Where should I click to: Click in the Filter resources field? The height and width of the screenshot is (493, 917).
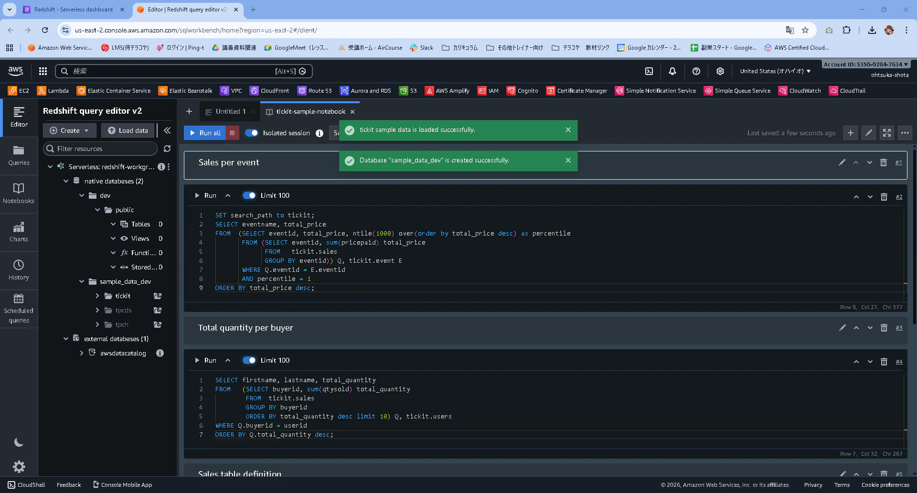pyautogui.click(x=100, y=149)
